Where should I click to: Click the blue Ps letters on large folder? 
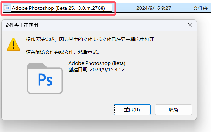[x=45, y=80]
